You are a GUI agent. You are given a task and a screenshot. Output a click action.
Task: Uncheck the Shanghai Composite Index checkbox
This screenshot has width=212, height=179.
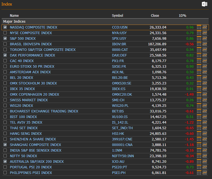(x=5, y=145)
